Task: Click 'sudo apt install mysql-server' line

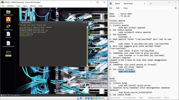Action: click(x=135, y=86)
